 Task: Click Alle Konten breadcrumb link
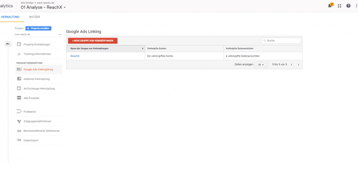pos(27,3)
